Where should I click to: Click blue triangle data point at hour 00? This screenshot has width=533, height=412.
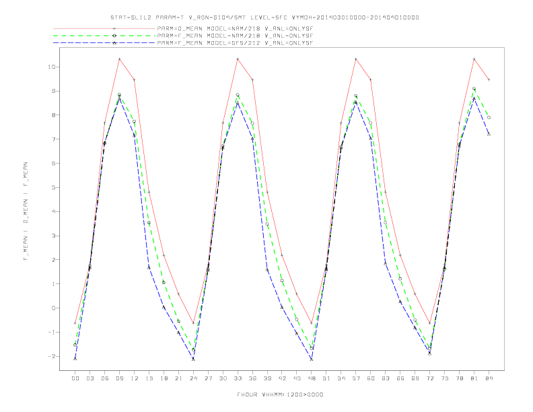click(x=75, y=359)
